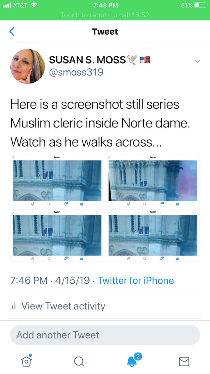The image size is (210, 374).
Task: Tap the back arrow icon
Action: [x=12, y=31]
